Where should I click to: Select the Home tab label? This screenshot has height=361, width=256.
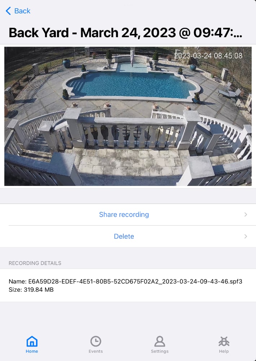[32, 351]
